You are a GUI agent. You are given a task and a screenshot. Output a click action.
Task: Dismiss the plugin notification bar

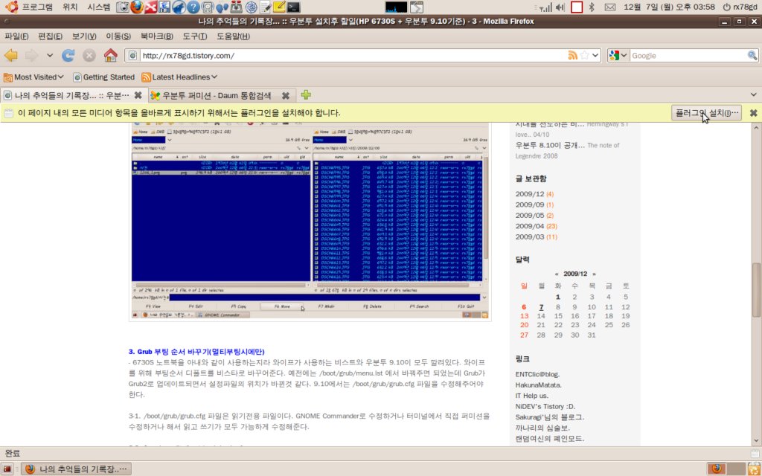(x=753, y=113)
